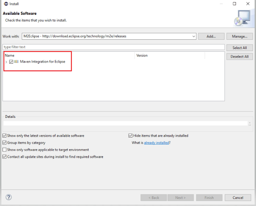Open the Work with dropdown arrow

(x=194, y=36)
